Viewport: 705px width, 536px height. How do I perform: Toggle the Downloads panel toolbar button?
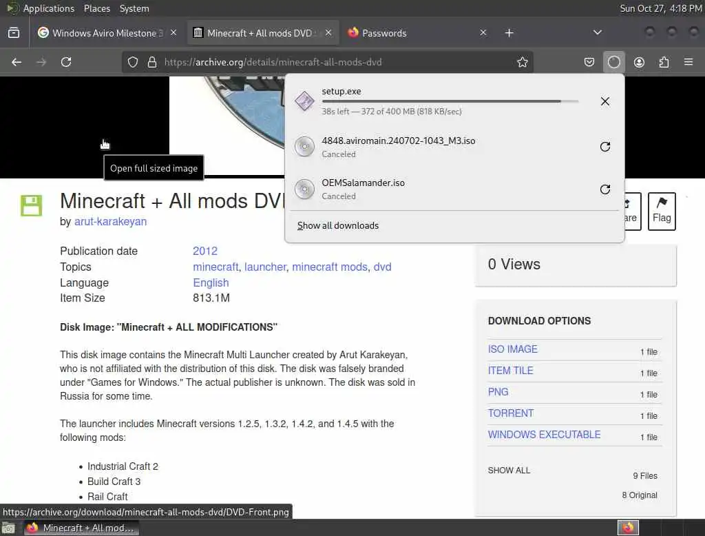(613, 62)
